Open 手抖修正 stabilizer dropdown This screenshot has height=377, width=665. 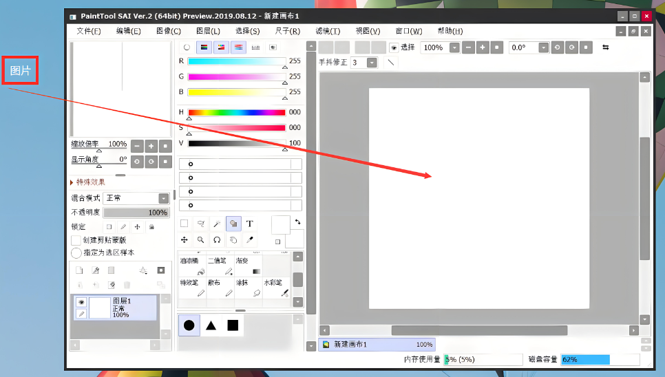372,63
